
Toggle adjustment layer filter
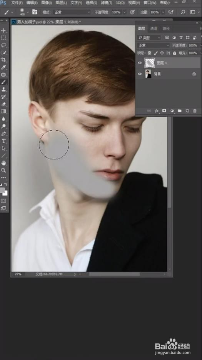point(174,38)
